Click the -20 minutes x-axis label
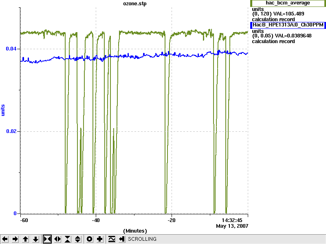 pyautogui.click(x=172, y=220)
